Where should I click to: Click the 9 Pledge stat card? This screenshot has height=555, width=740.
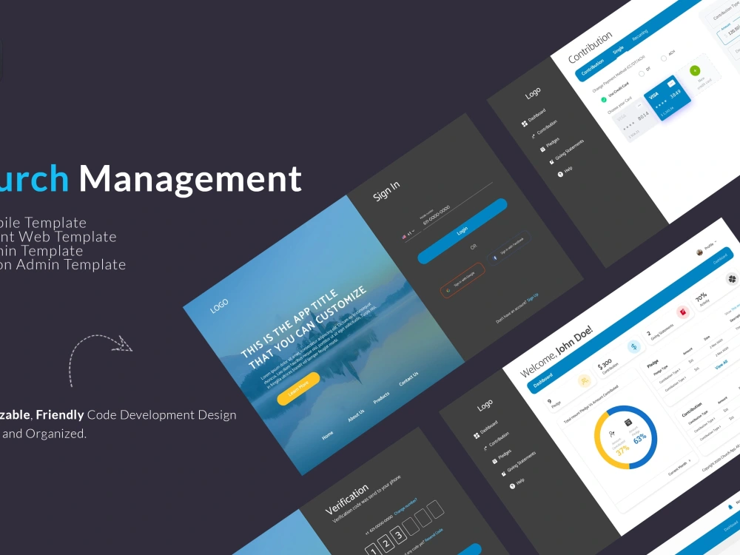click(571, 390)
